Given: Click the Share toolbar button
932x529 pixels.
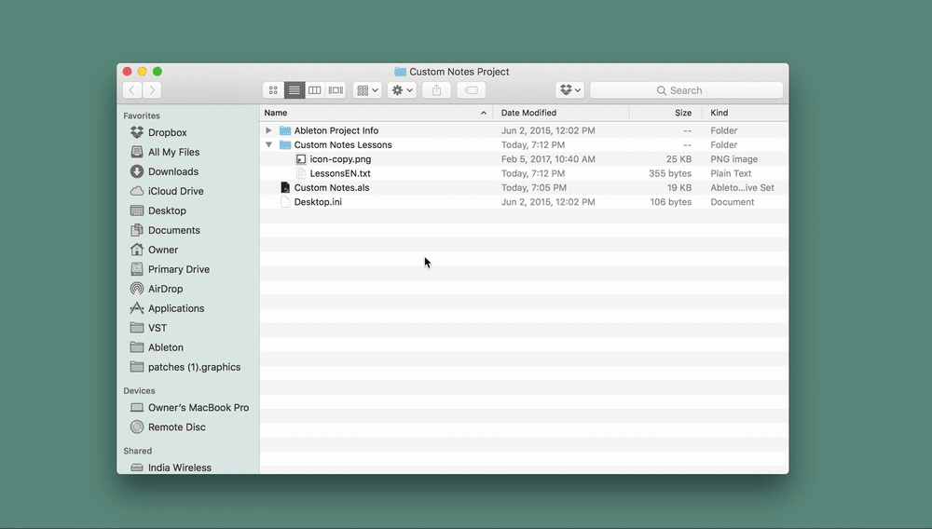Looking at the screenshot, I should click(x=436, y=90).
